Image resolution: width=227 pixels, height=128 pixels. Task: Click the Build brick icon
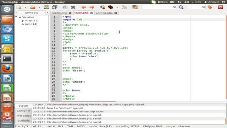tap(110, 7)
